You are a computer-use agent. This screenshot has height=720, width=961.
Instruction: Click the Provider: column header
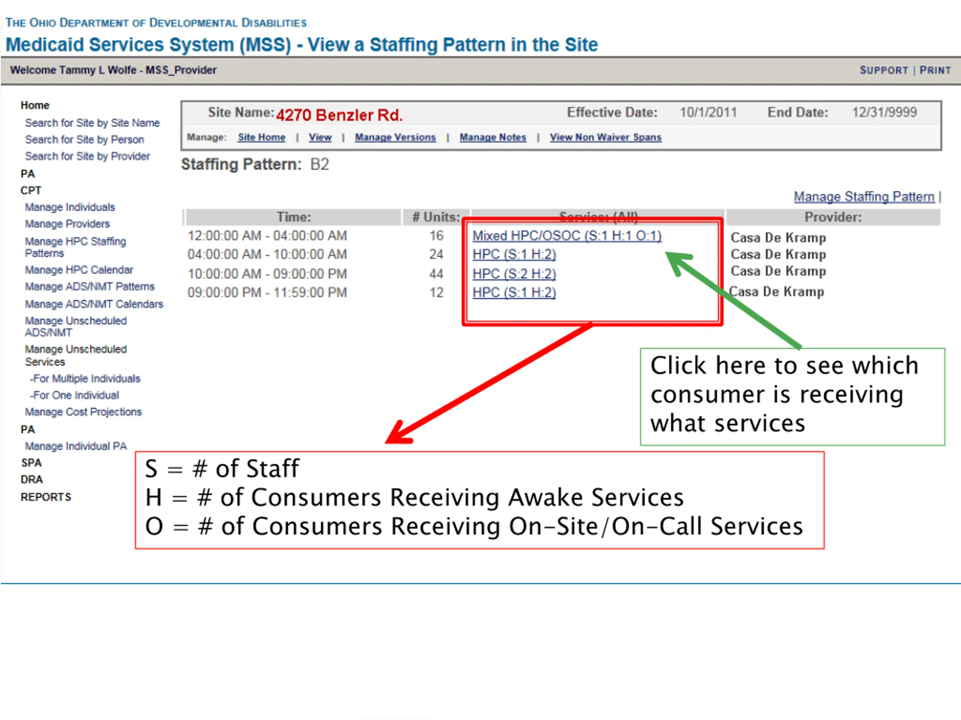pyautogui.click(x=833, y=217)
